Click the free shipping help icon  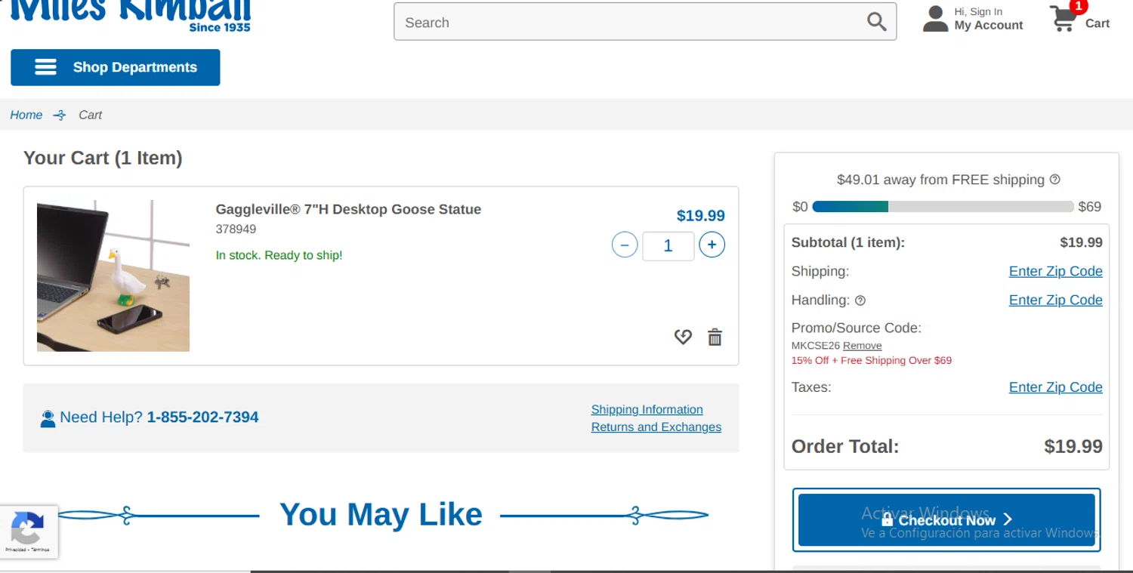tap(1055, 180)
